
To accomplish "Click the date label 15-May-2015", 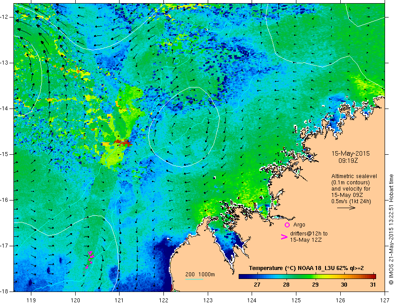I will pyautogui.click(x=351, y=153).
